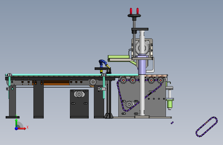Select the rightmost top sprocket on gray housing
Screen dimensions: 223x145
click(160, 80)
